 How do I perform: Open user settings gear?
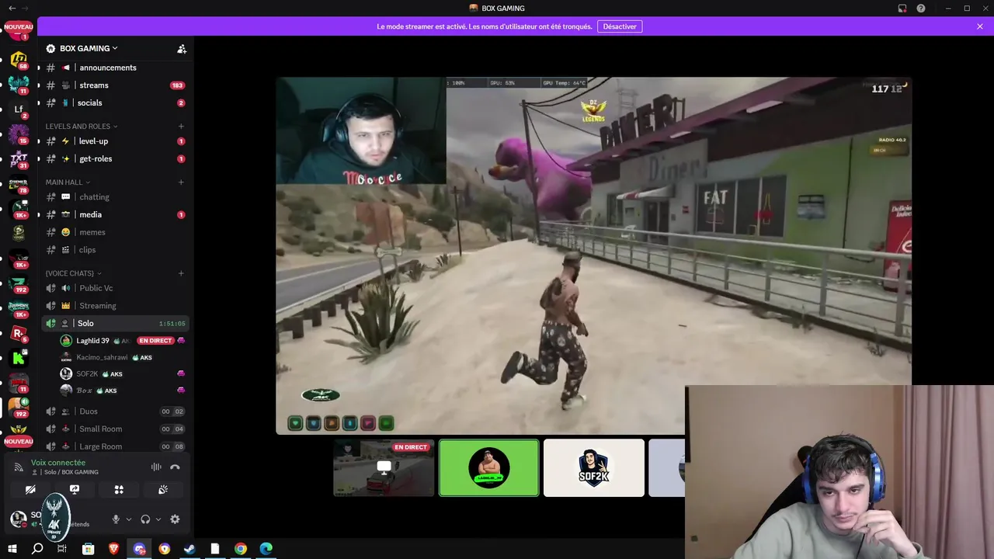[175, 519]
